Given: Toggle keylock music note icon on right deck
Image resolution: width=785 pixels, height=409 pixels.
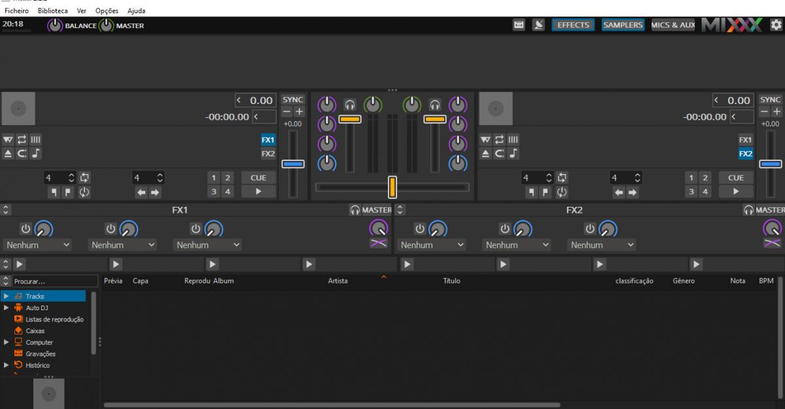Looking at the screenshot, I should (x=513, y=154).
